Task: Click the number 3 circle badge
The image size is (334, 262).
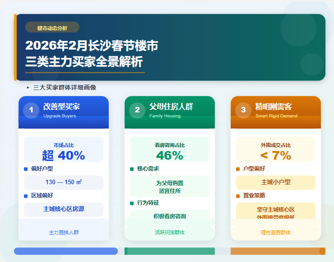Action: (x=243, y=110)
